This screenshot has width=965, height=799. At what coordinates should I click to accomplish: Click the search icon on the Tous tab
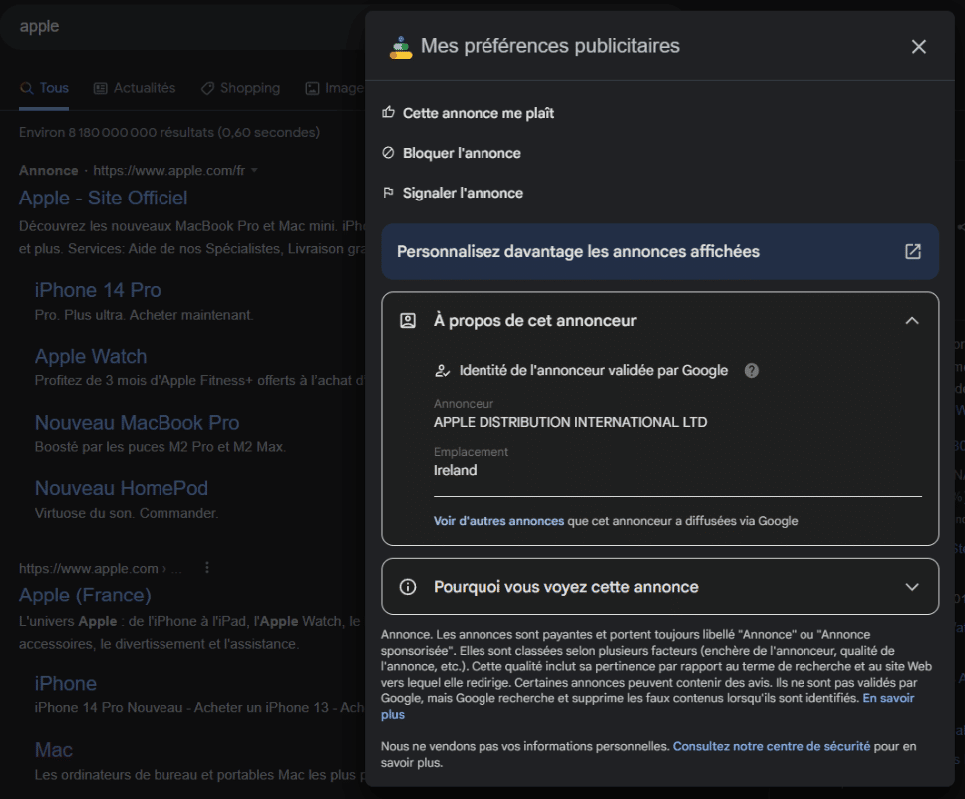point(27,88)
